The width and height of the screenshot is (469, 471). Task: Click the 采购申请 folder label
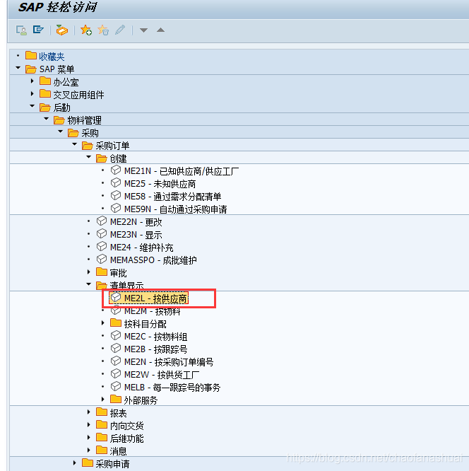(x=112, y=464)
